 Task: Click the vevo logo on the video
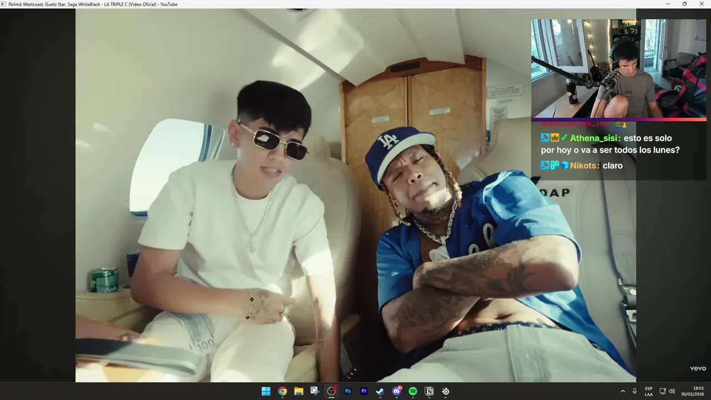(698, 368)
